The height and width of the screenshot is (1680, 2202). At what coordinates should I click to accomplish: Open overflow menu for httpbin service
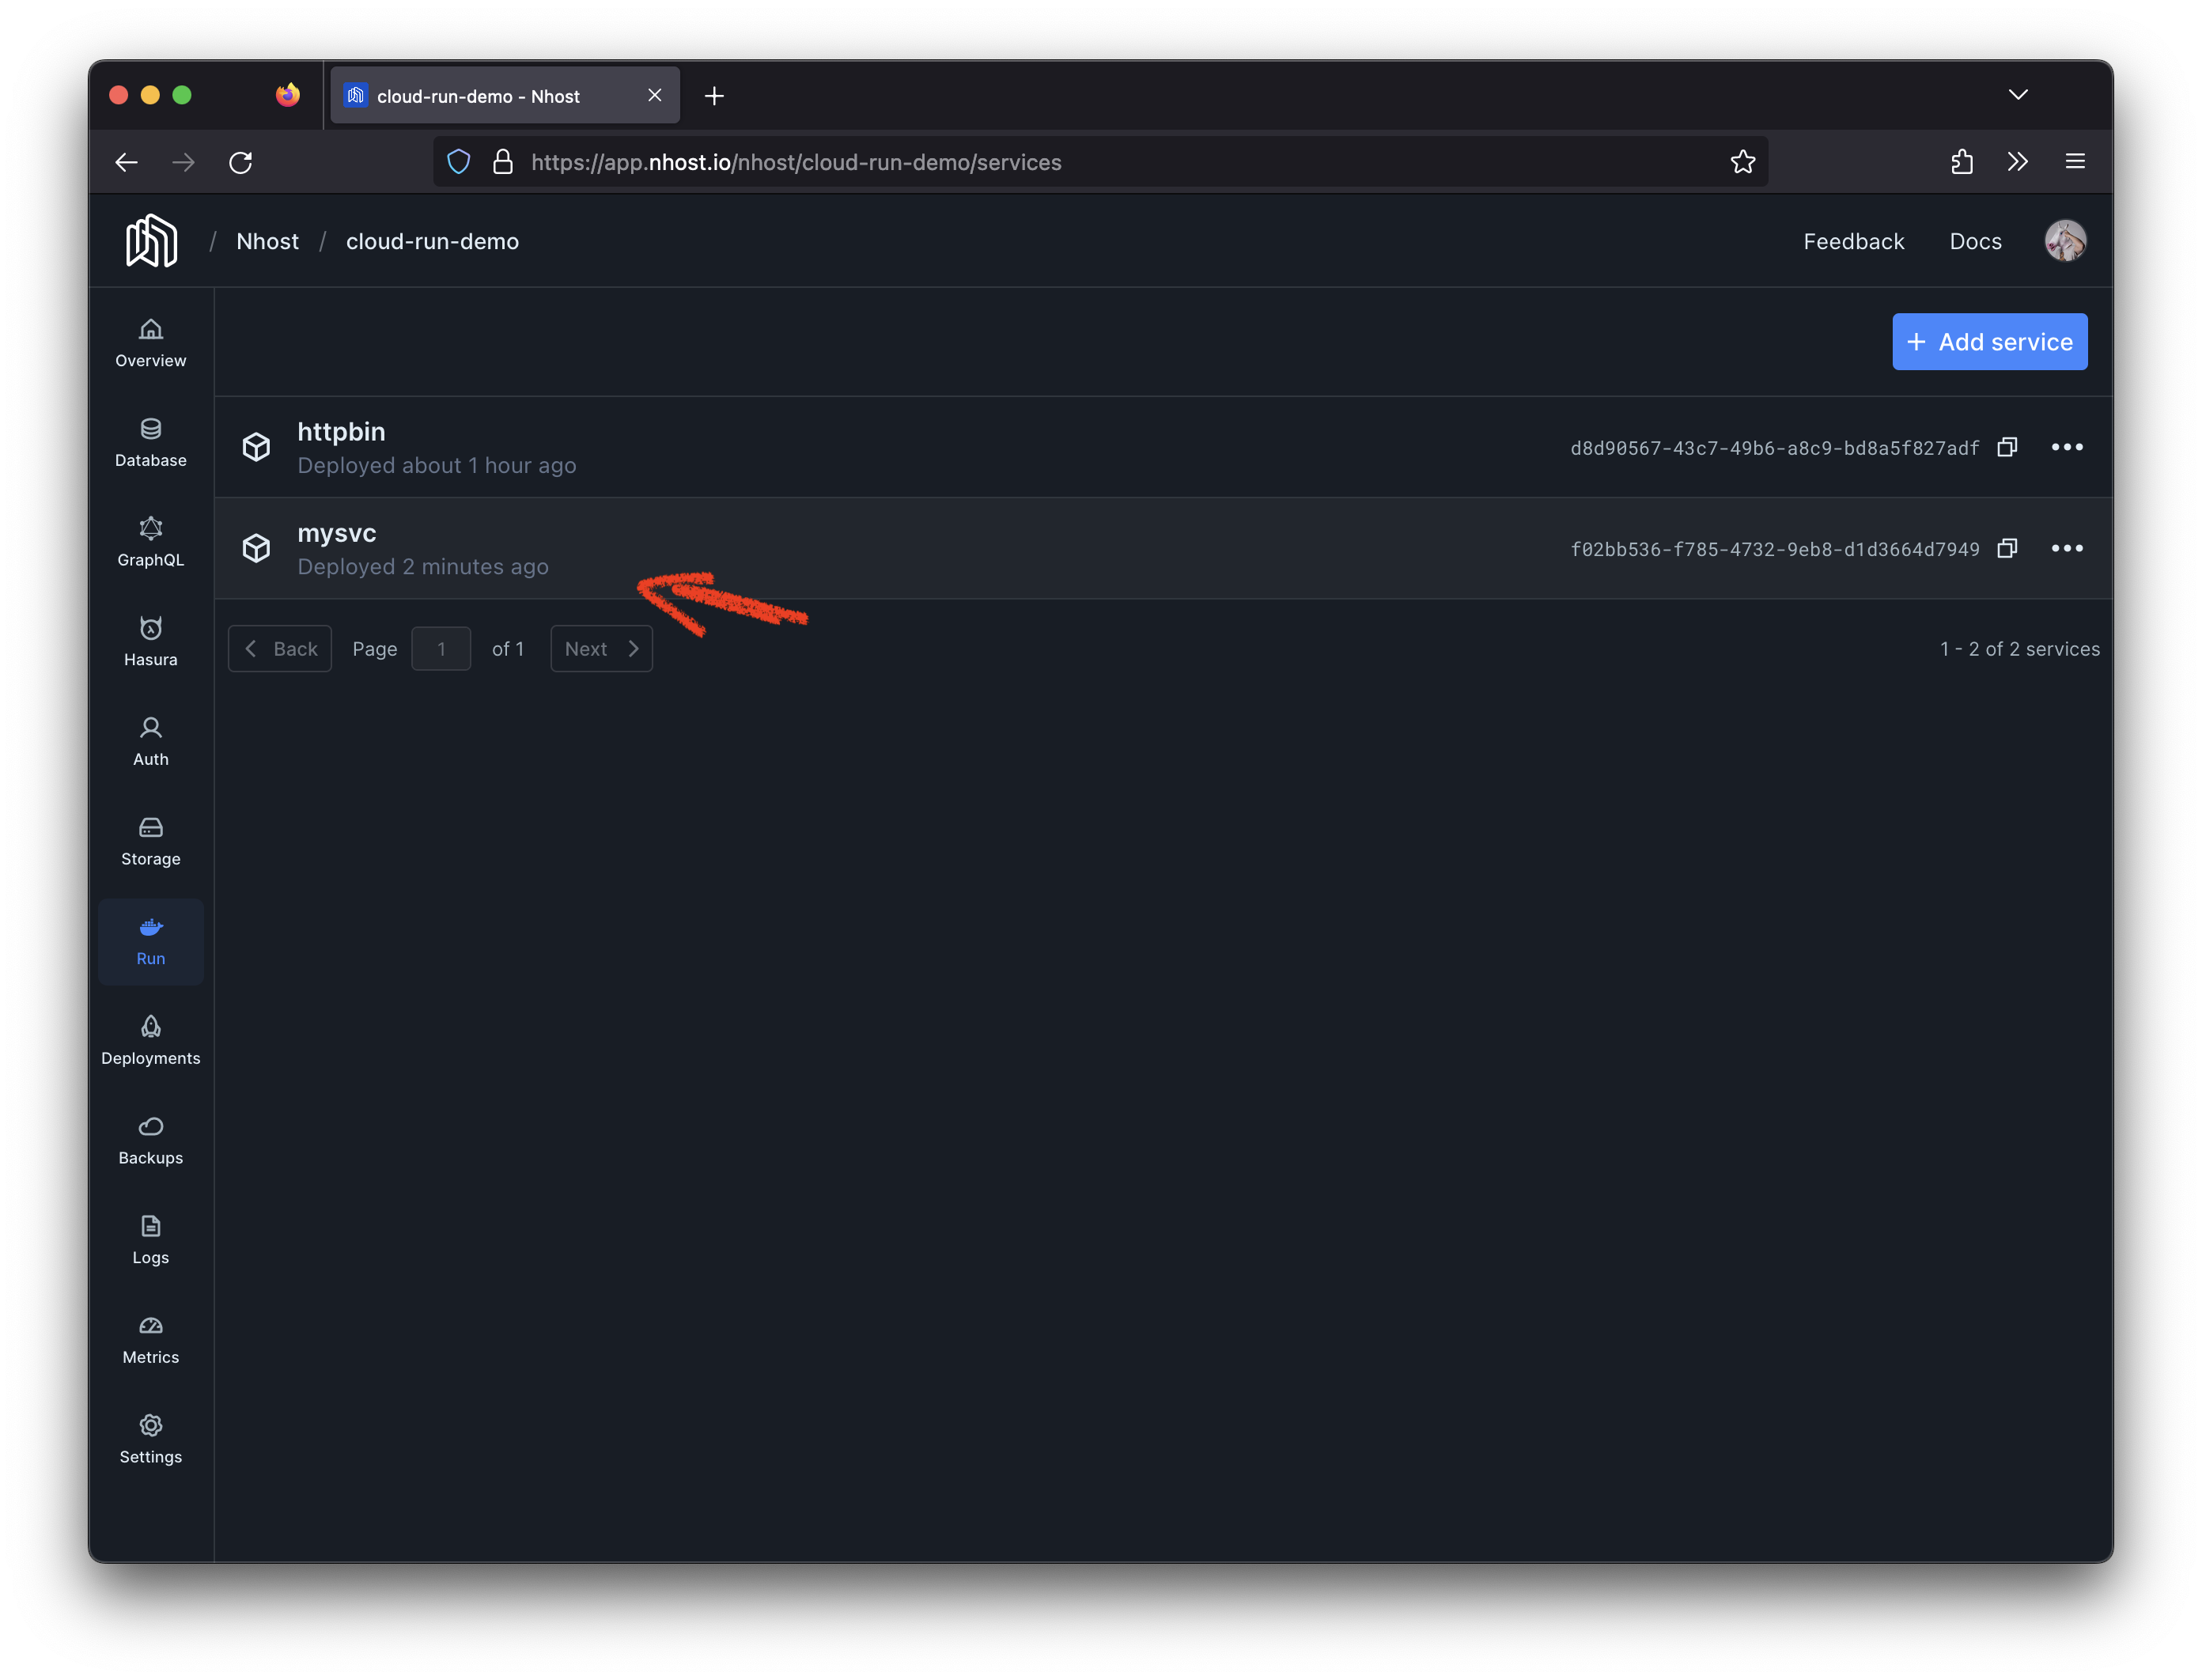click(2067, 447)
